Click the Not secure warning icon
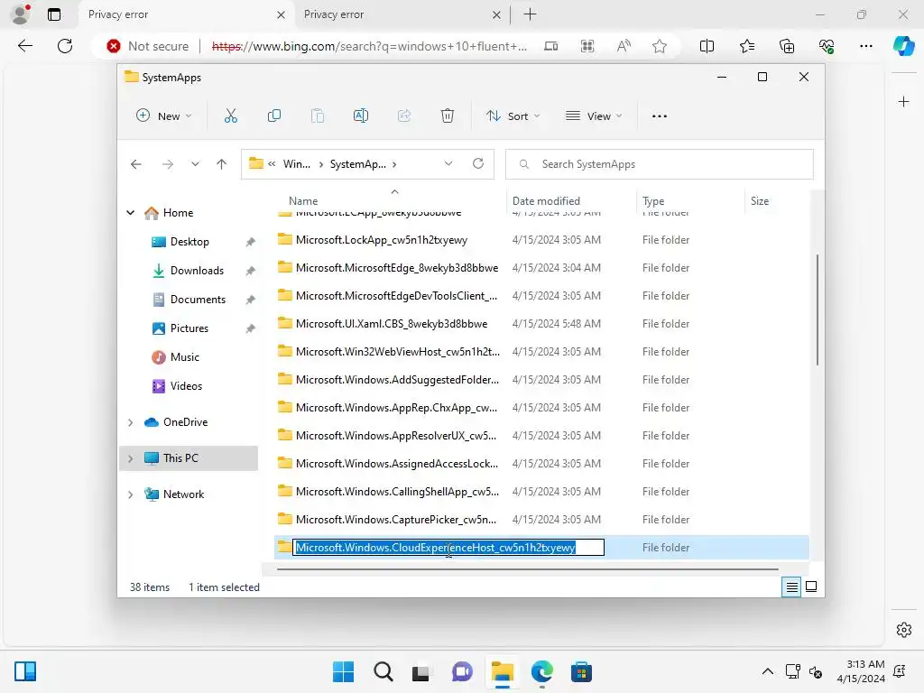This screenshot has width=924, height=693. (x=113, y=46)
